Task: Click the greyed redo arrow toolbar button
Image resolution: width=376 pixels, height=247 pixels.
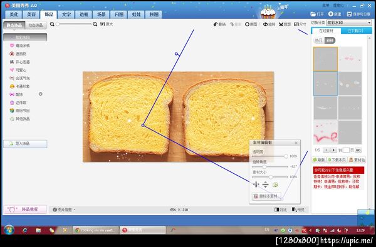Action: tap(236, 24)
